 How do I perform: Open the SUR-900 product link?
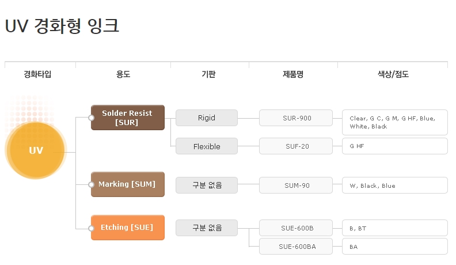296,118
